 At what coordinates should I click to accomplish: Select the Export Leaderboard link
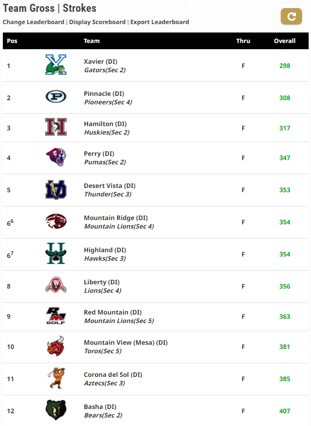(160, 22)
